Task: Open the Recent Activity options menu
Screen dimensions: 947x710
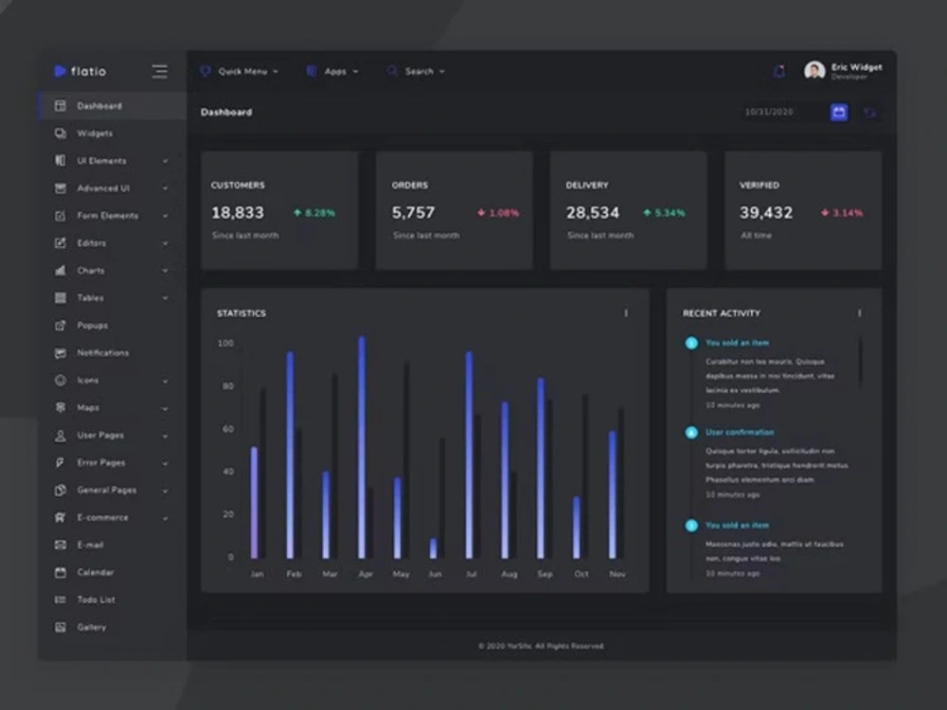Action: coord(860,312)
